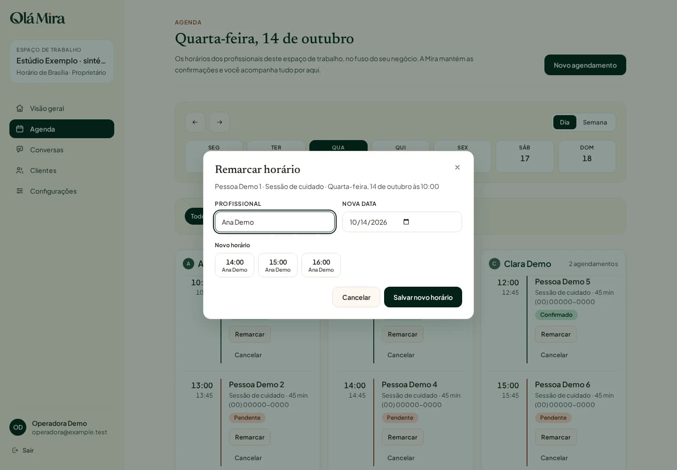Switch the agenda to Dia view

(565, 122)
